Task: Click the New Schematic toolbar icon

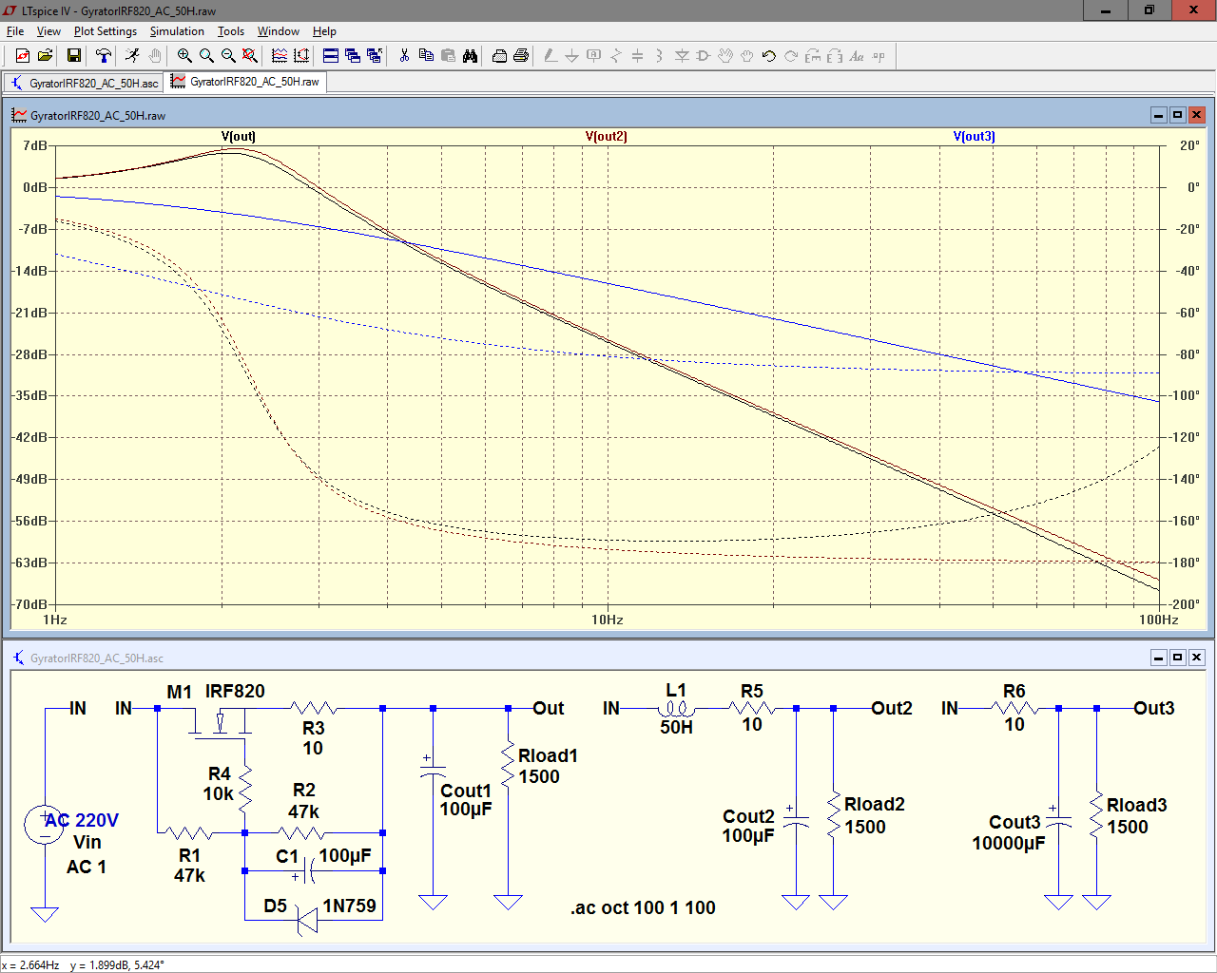Action: (23, 56)
